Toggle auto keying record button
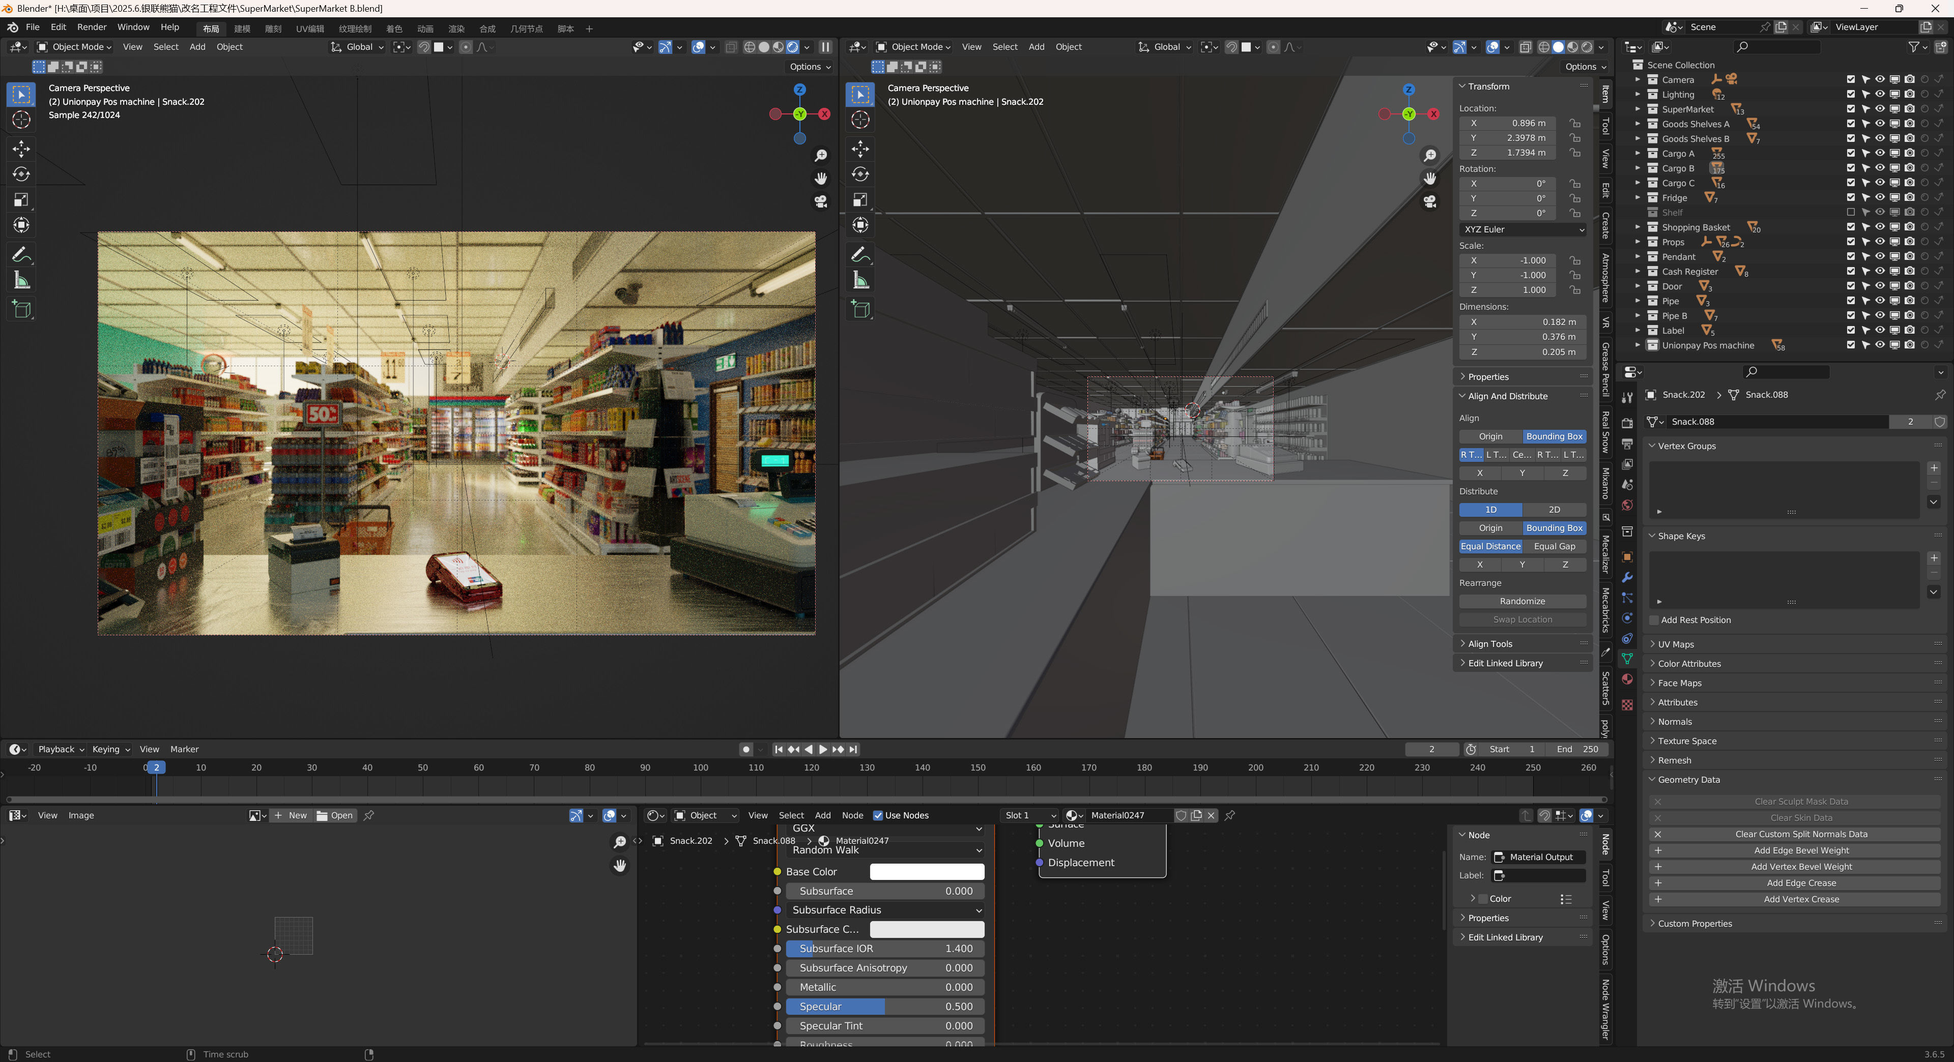 coord(746,749)
